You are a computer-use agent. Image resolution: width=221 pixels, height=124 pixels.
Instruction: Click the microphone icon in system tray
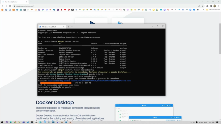[197, 122]
